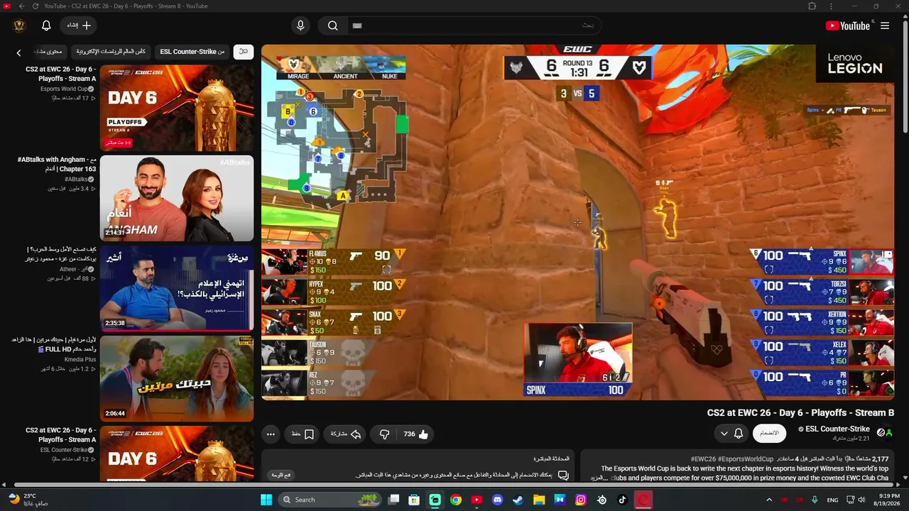Click the browser back arrow
909x511 pixels.
pyautogui.click(x=21, y=6)
